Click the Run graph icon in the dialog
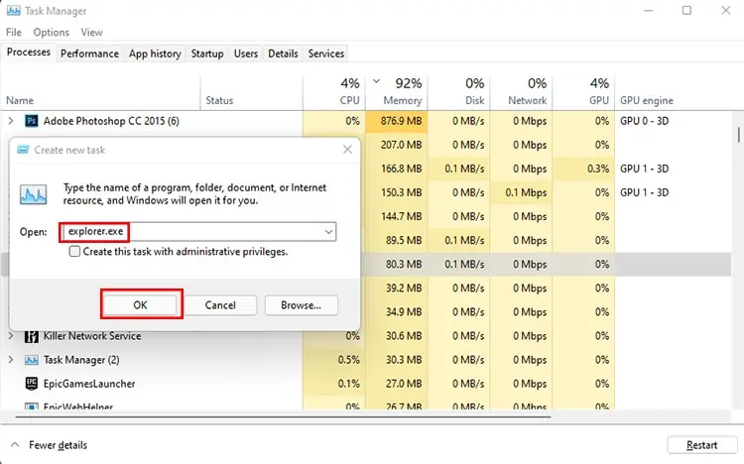 coord(33,194)
